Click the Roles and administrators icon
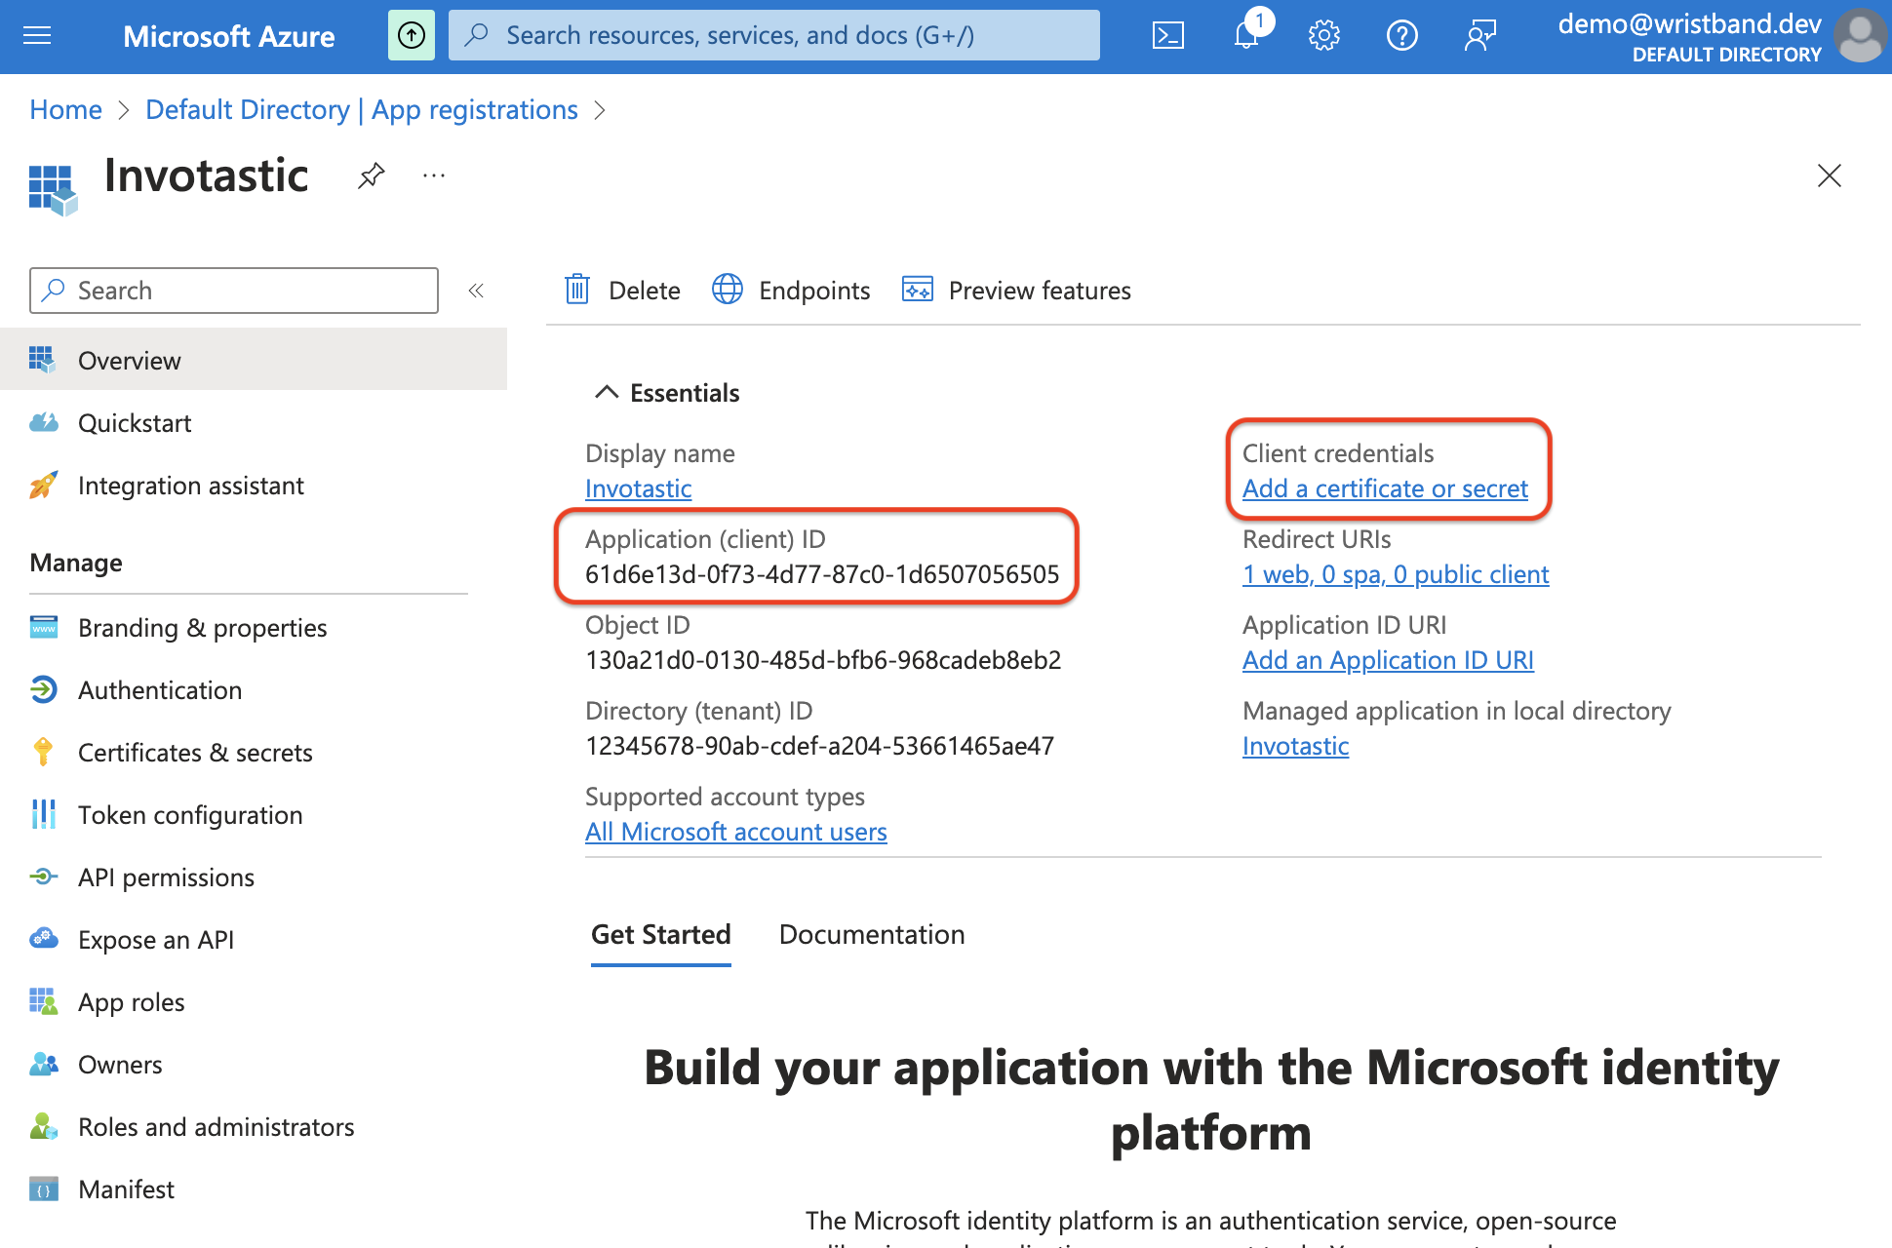Image resolution: width=1892 pixels, height=1248 pixels. point(44,1126)
